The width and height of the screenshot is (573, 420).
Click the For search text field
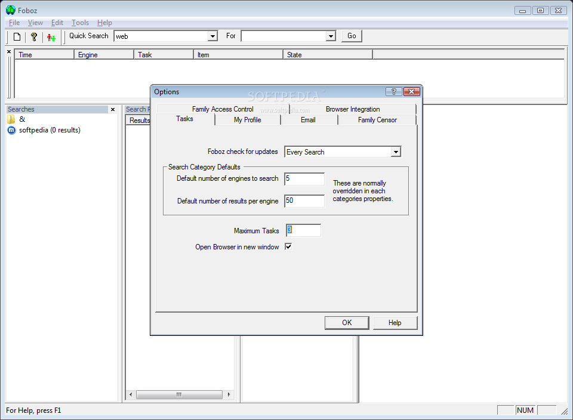pos(284,36)
